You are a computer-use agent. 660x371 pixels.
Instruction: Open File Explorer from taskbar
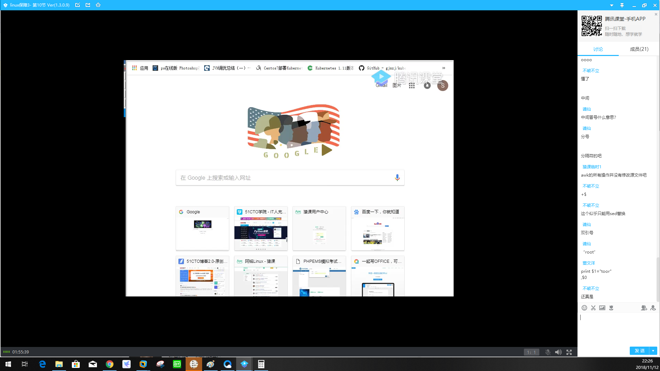(x=59, y=364)
